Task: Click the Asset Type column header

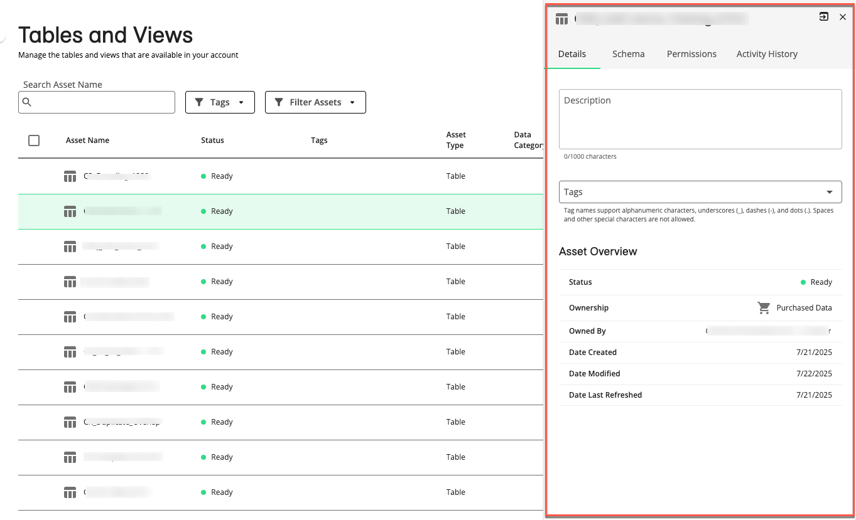Action: click(x=456, y=140)
